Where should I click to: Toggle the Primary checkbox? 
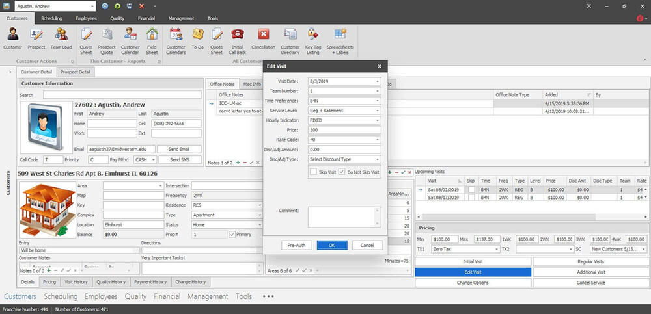[232, 234]
